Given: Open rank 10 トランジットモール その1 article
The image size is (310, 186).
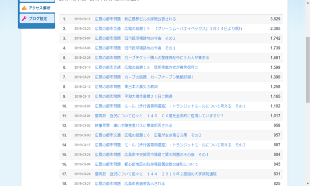Looking at the screenshot, I should point(170,106).
